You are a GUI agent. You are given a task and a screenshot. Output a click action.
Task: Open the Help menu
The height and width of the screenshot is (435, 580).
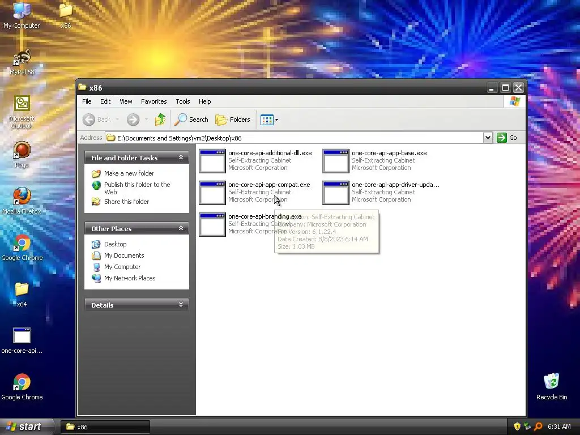click(204, 101)
